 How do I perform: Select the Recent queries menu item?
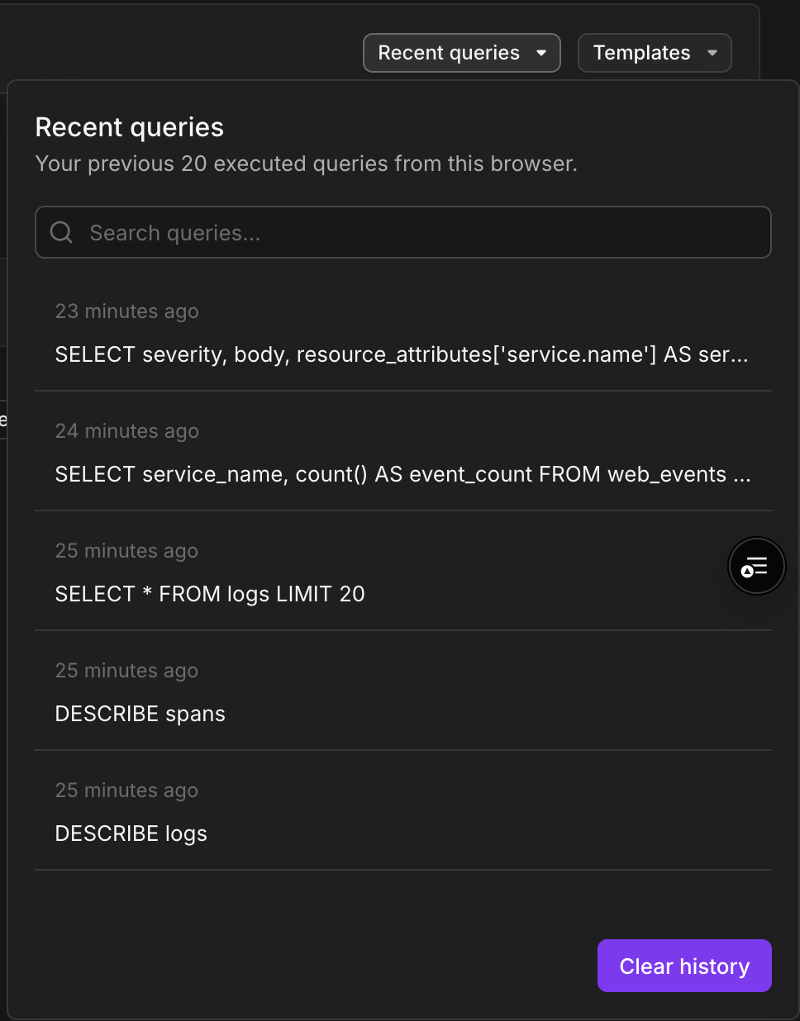tap(461, 52)
